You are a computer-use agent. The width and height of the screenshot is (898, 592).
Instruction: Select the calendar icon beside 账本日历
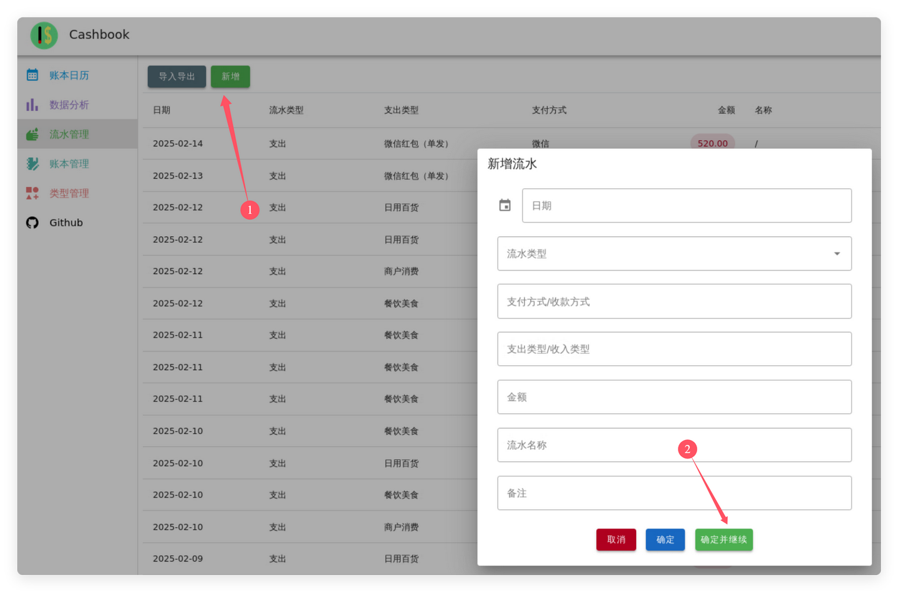(x=32, y=75)
